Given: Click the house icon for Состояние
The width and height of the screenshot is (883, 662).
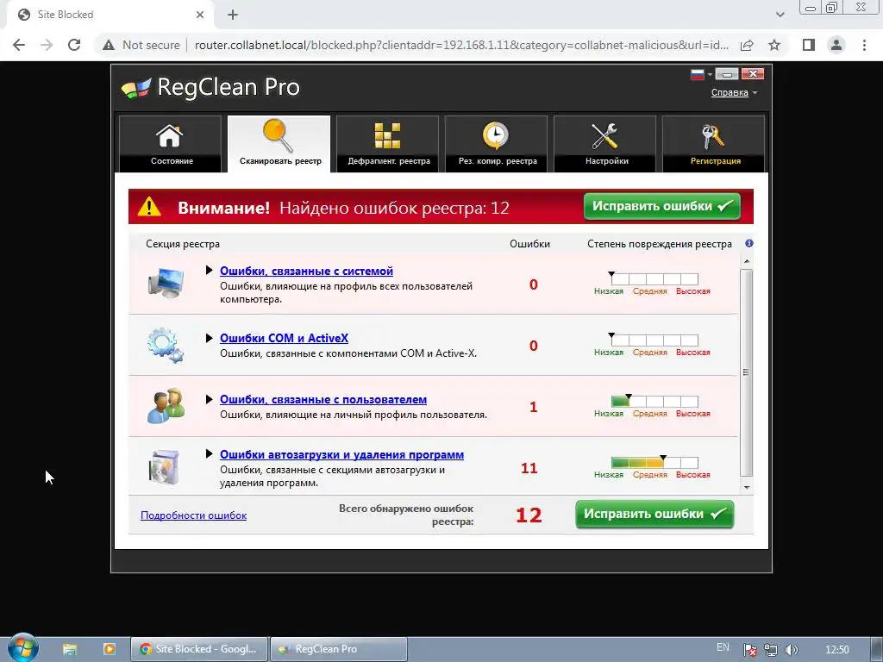Looking at the screenshot, I should tap(170, 135).
